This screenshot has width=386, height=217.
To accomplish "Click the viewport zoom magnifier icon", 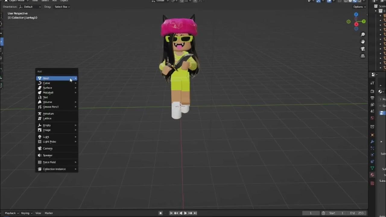I will (x=363, y=35).
